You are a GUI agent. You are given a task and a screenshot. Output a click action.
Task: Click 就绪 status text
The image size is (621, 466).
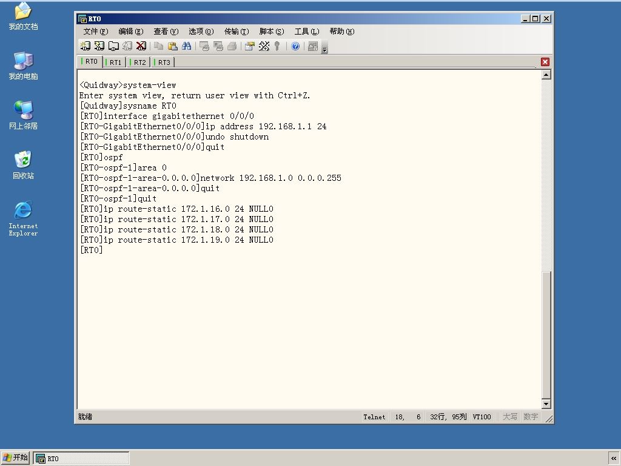(x=85, y=416)
